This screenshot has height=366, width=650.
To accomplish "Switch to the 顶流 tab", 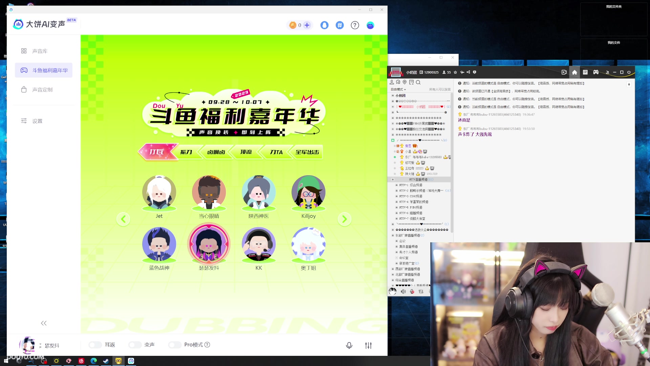I will click(246, 152).
